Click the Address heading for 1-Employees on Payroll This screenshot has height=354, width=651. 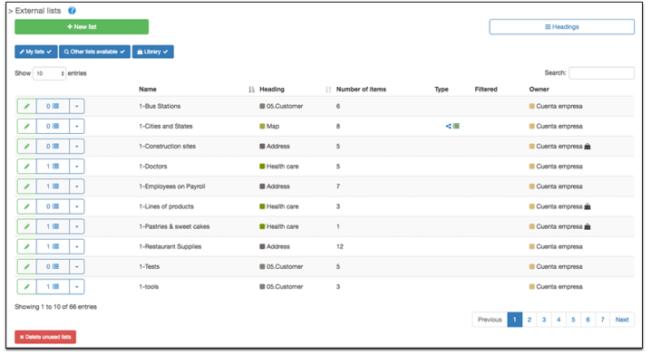click(278, 187)
